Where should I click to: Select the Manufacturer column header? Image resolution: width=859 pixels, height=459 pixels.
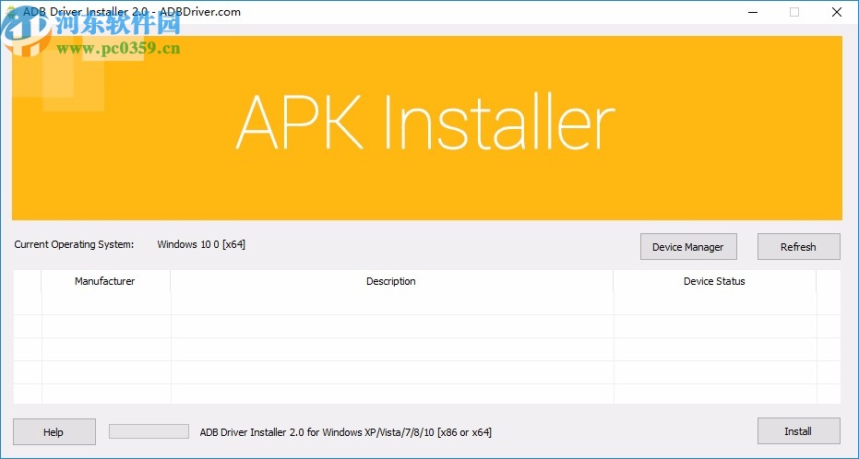105,281
